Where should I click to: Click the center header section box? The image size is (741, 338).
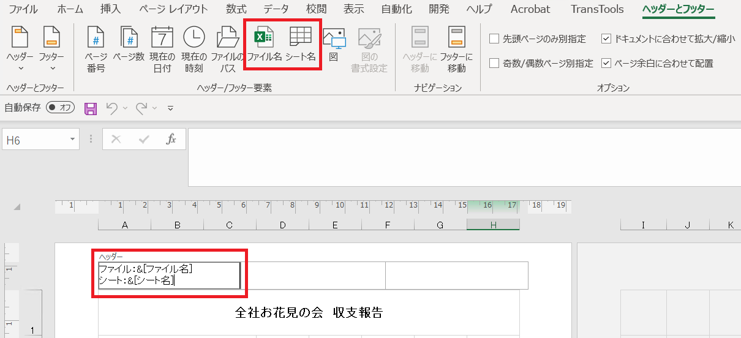point(313,276)
